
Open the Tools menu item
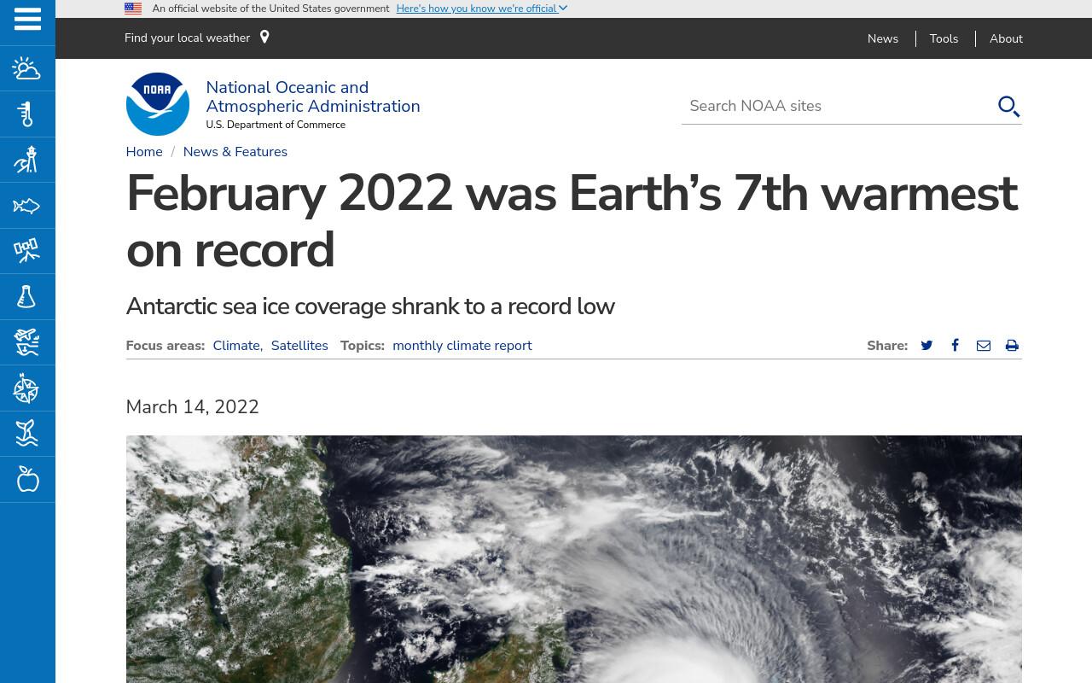(944, 38)
